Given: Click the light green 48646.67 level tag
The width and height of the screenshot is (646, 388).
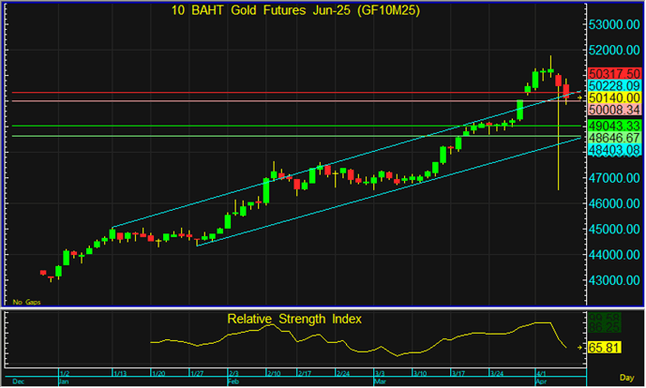Looking at the screenshot, I should point(615,138).
